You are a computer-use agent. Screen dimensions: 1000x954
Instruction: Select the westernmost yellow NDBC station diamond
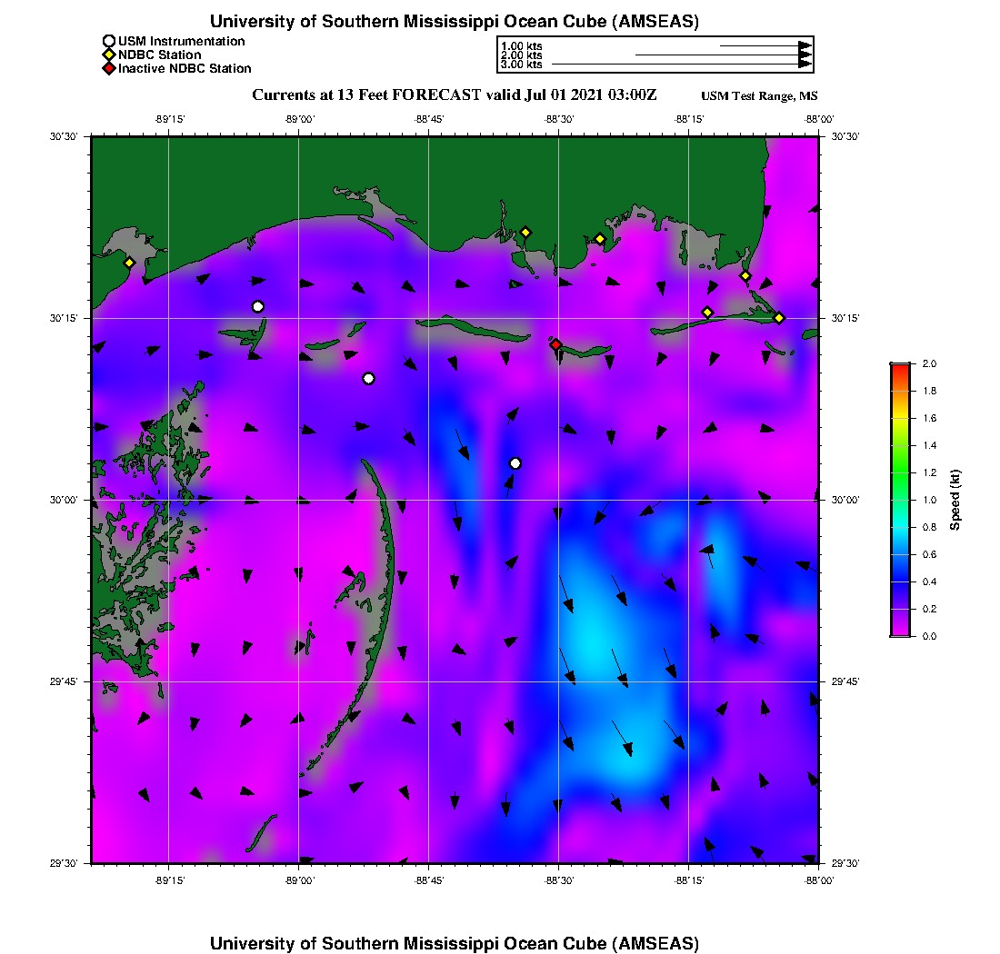(129, 263)
